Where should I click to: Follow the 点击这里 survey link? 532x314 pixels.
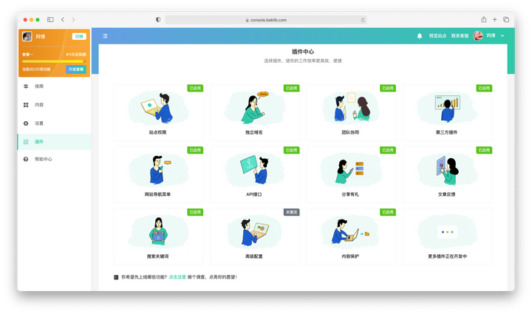177,277
